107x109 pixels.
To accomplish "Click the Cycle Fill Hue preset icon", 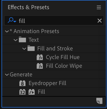I will [x=40, y=57].
